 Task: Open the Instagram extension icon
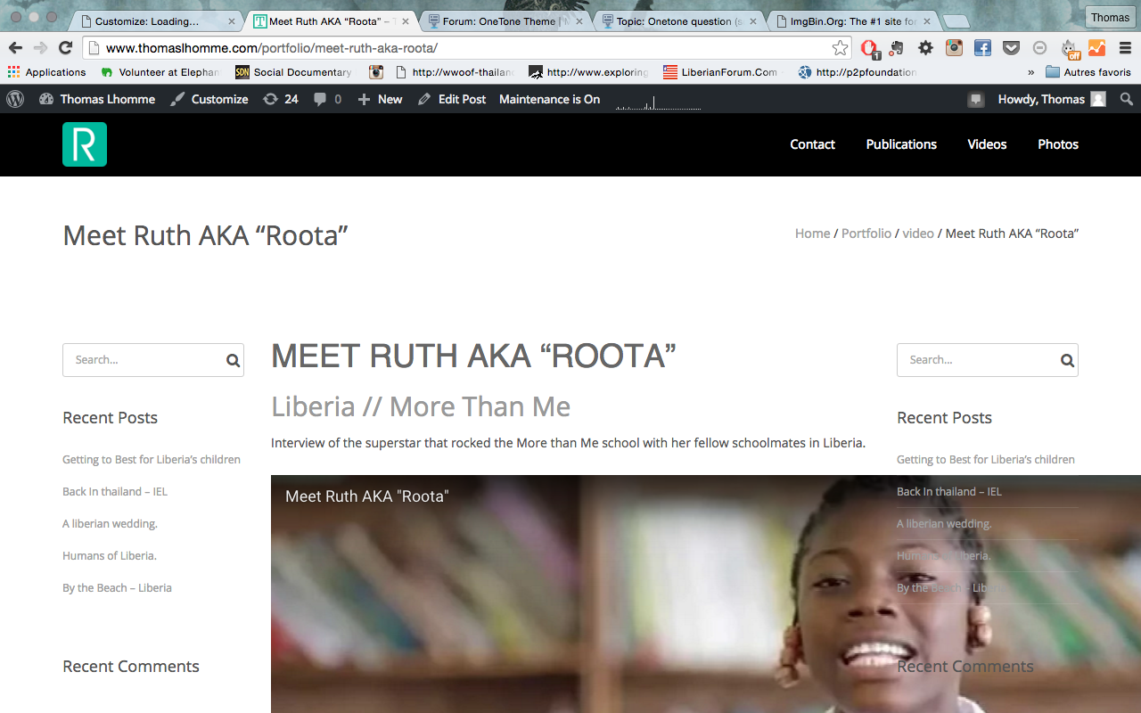(955, 48)
